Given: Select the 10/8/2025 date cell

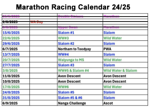Looking at the screenshot, I should point(11,81).
